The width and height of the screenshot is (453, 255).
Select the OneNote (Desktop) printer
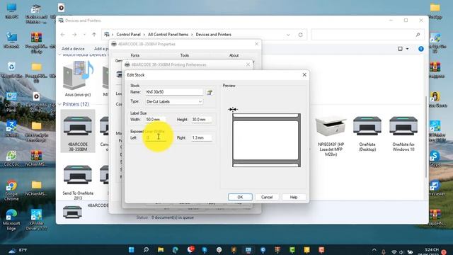click(367, 134)
